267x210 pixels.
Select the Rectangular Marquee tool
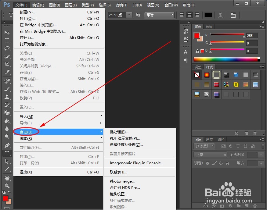coord(7,40)
